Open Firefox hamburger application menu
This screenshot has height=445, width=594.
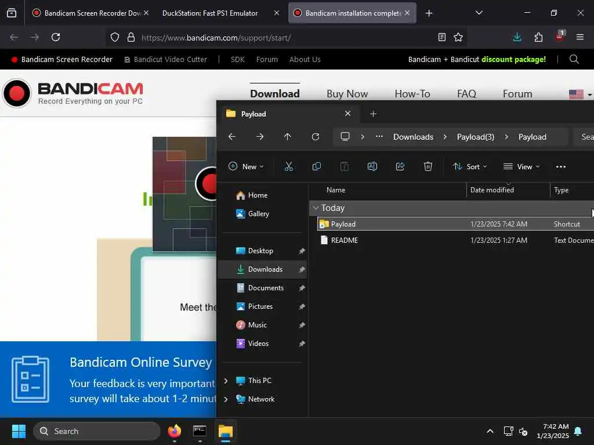pyautogui.click(x=580, y=37)
